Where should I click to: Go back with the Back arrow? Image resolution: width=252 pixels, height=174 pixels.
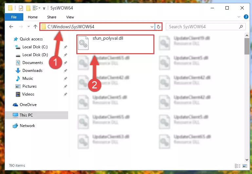11,27
